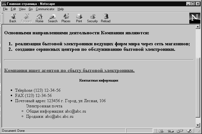Open the View menu
Viewport: 202px width, 134px height.
pos(22,9)
